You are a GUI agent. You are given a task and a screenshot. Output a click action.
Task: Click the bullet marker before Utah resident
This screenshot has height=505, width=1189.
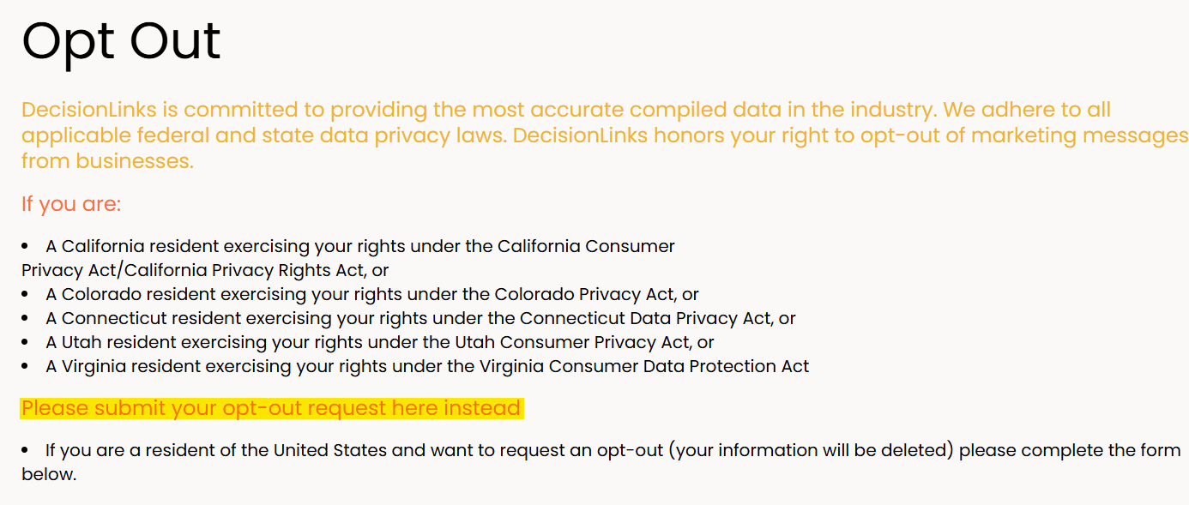click(x=26, y=343)
